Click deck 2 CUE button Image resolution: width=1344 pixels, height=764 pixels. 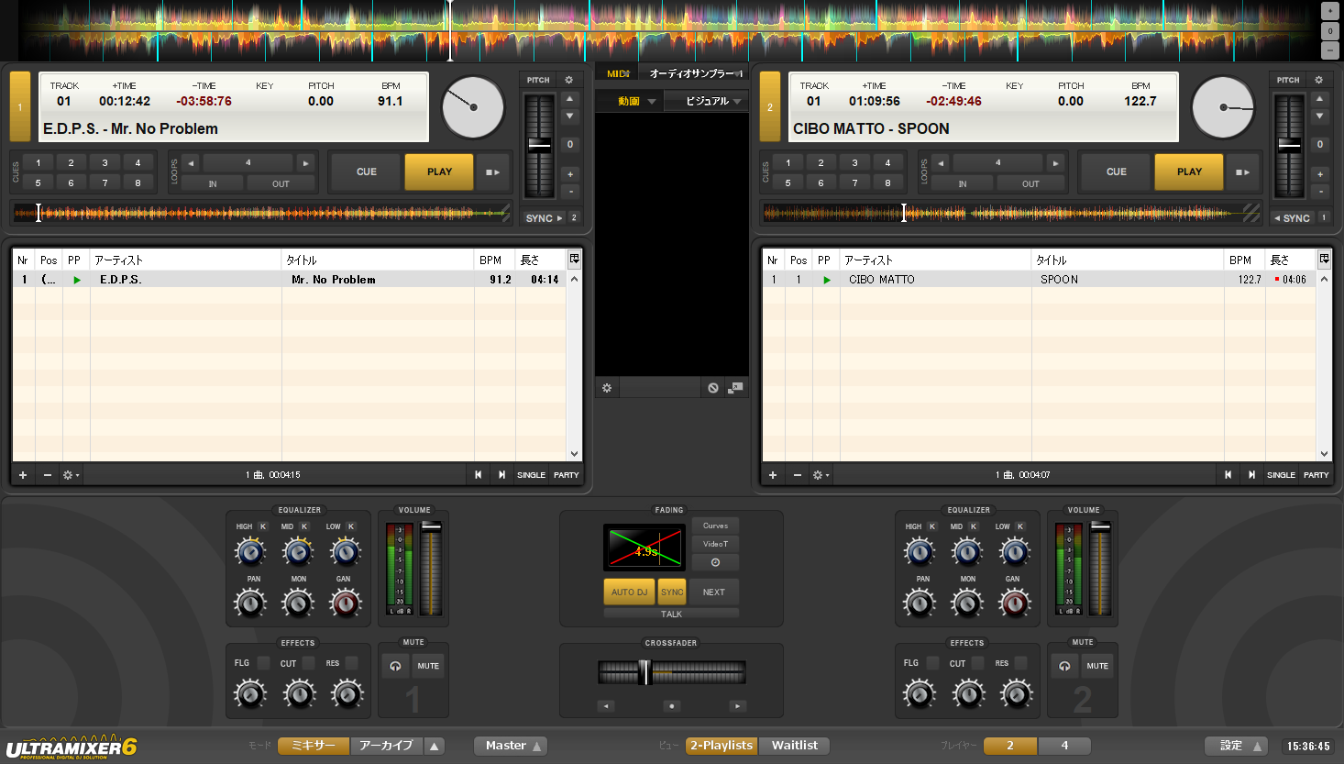pos(1116,172)
